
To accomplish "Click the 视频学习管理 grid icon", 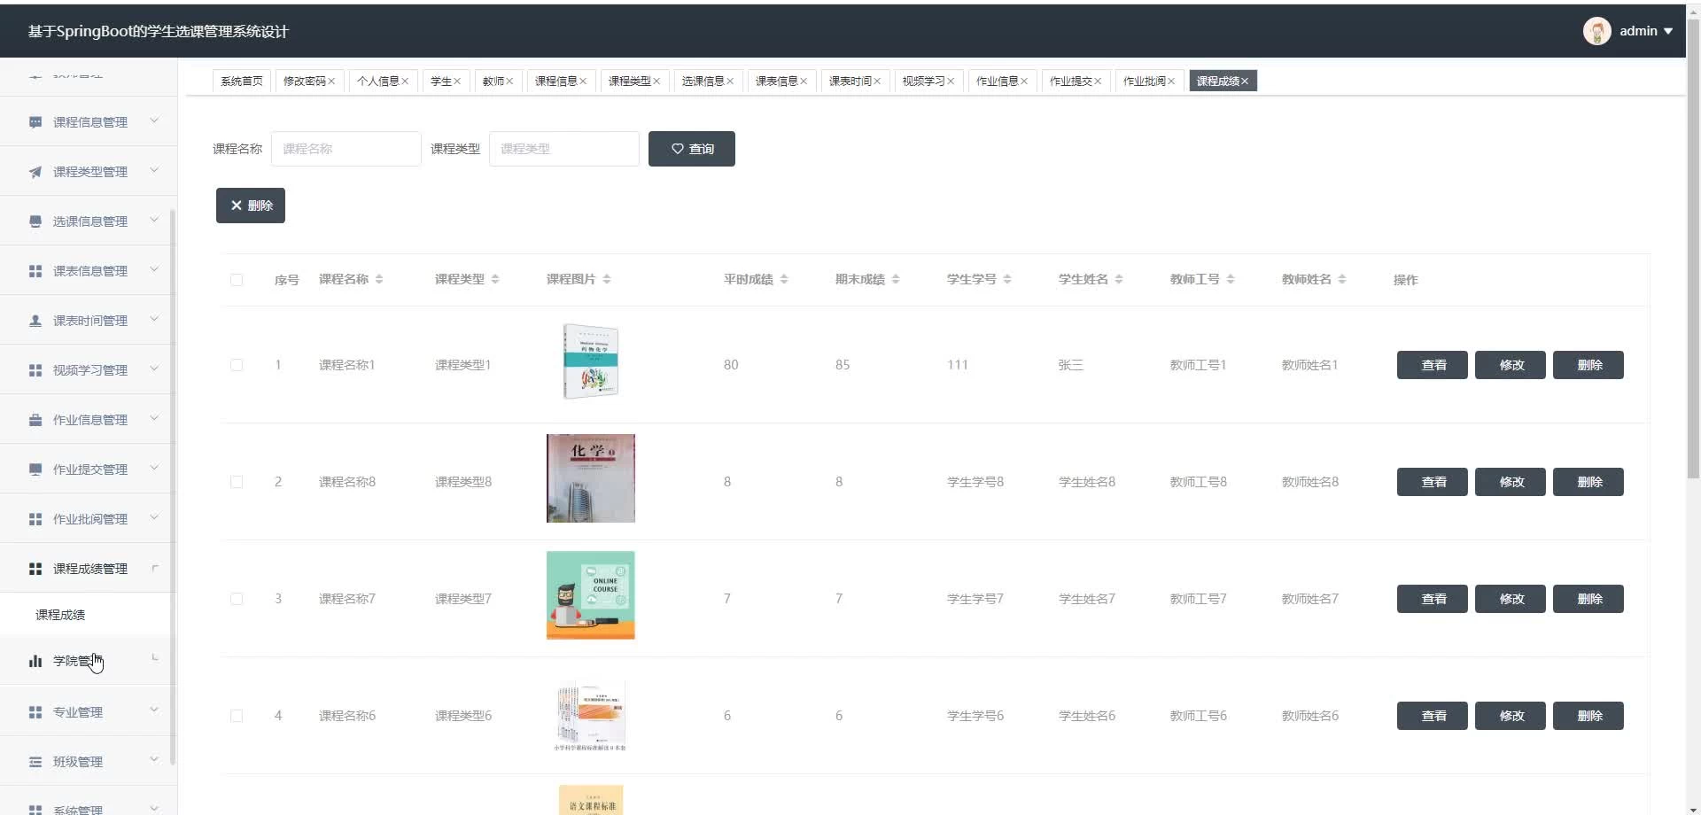I will coord(35,370).
